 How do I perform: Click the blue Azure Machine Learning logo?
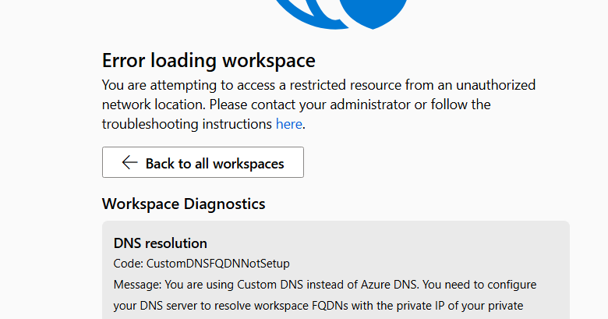pos(341,14)
